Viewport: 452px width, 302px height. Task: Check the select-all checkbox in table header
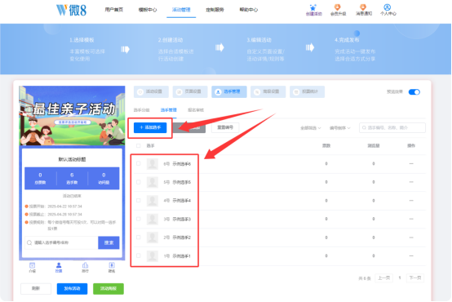(139, 145)
